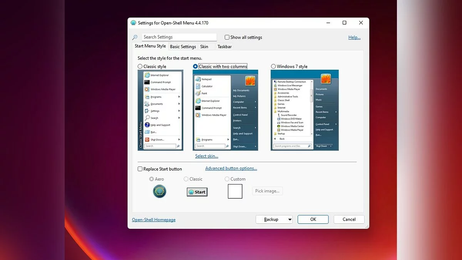The height and width of the screenshot is (260, 462).
Task: Click into the Search Settings field
Action: 179,37
